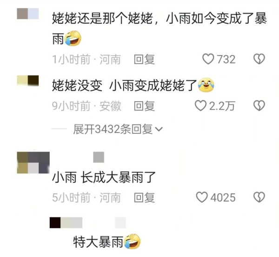Click the chevron next to 展开3432条回复
This screenshot has width=279, height=257.
click(159, 129)
